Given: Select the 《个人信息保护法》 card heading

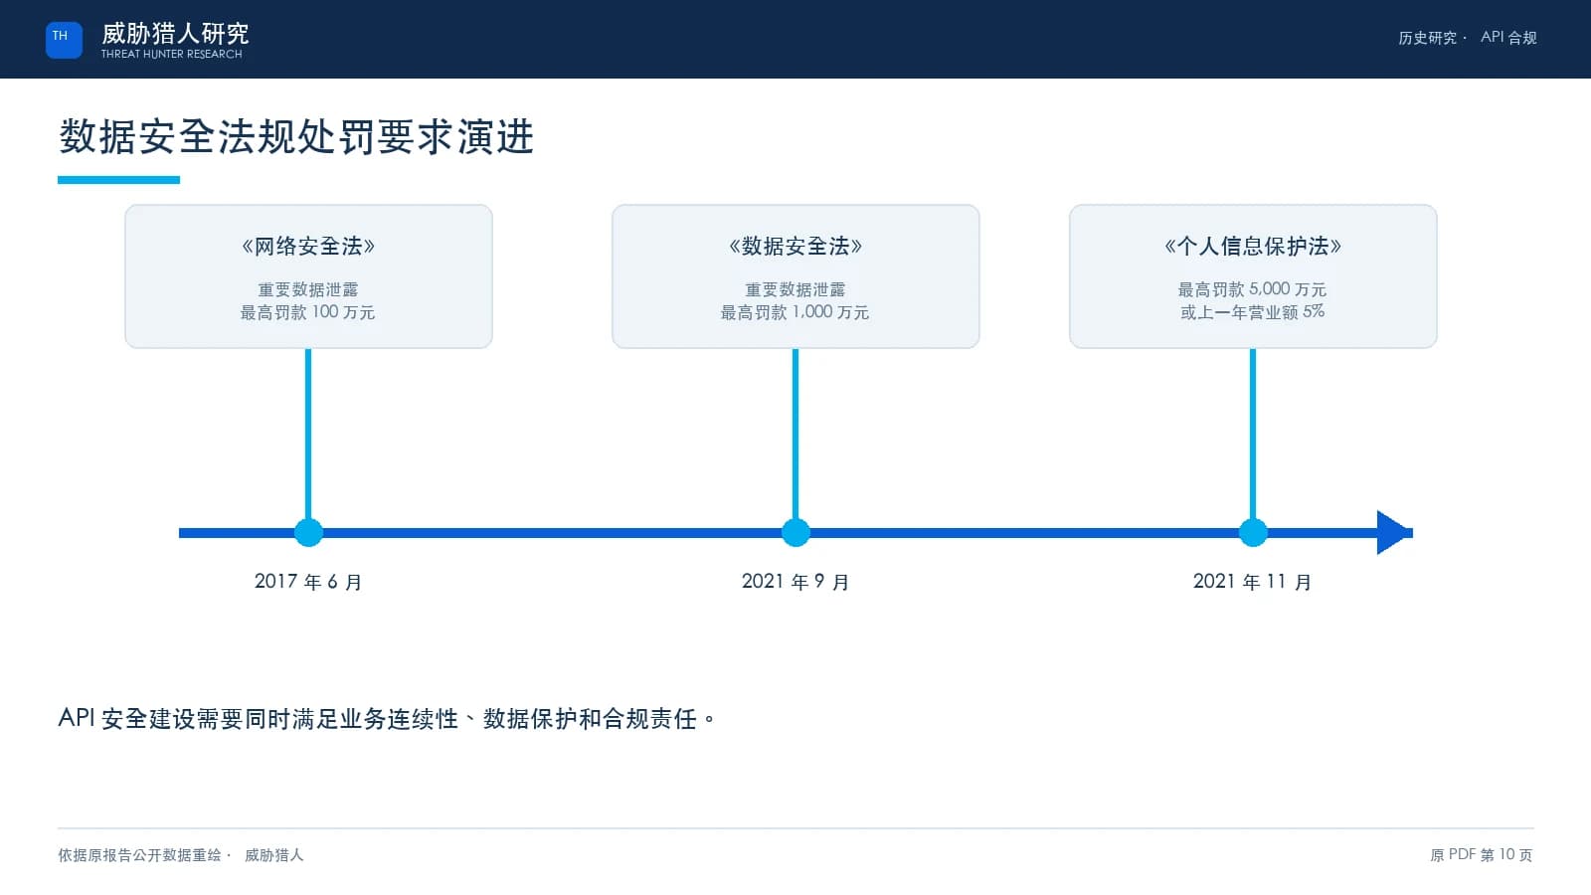Looking at the screenshot, I should point(1253,246).
